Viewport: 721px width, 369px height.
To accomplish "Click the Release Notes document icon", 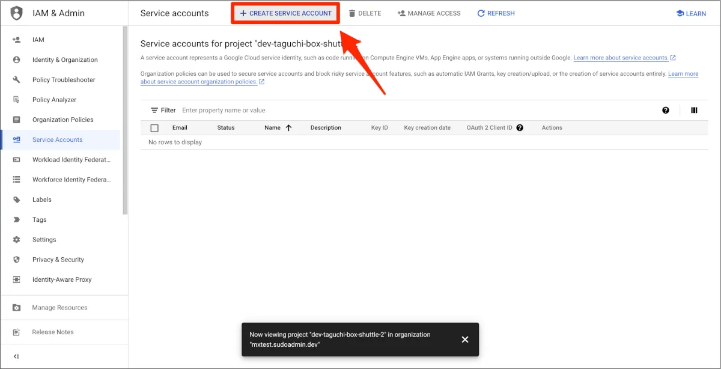I will (x=17, y=332).
